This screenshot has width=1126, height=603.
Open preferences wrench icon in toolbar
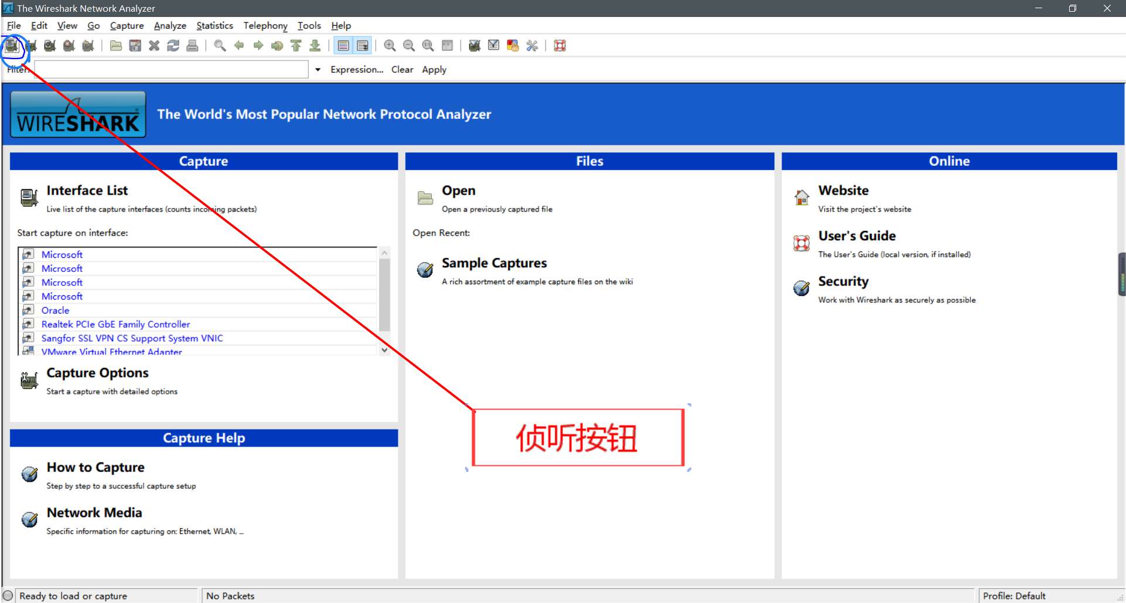point(532,46)
